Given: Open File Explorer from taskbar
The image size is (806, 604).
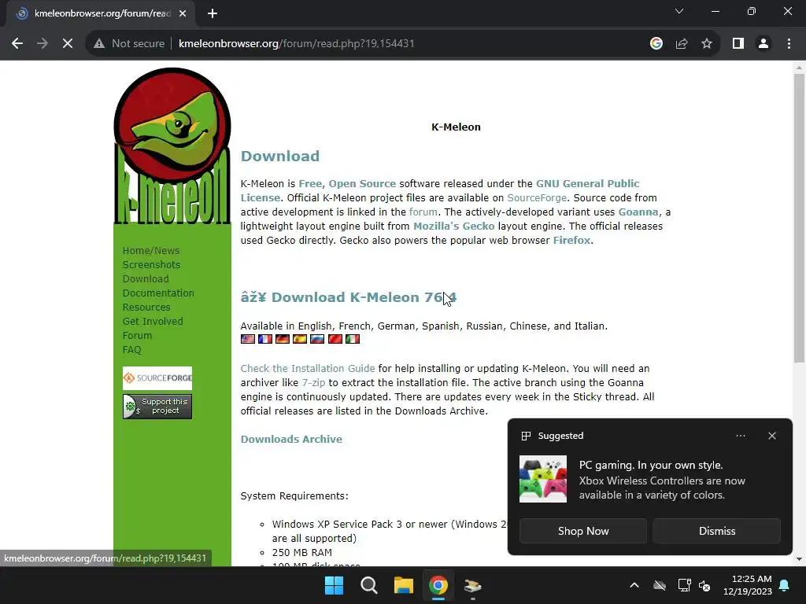Looking at the screenshot, I should (x=404, y=585).
